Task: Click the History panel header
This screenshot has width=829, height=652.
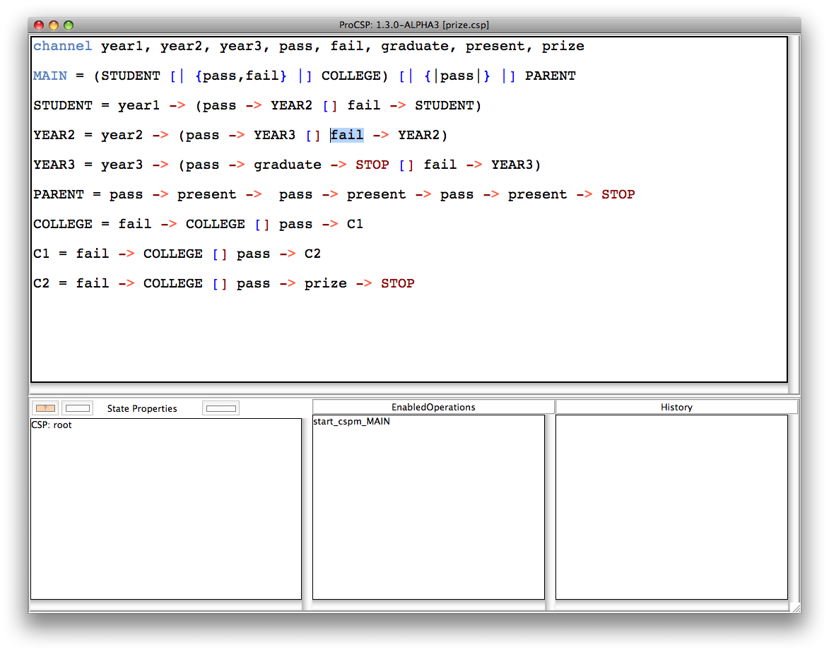Action: pos(676,407)
